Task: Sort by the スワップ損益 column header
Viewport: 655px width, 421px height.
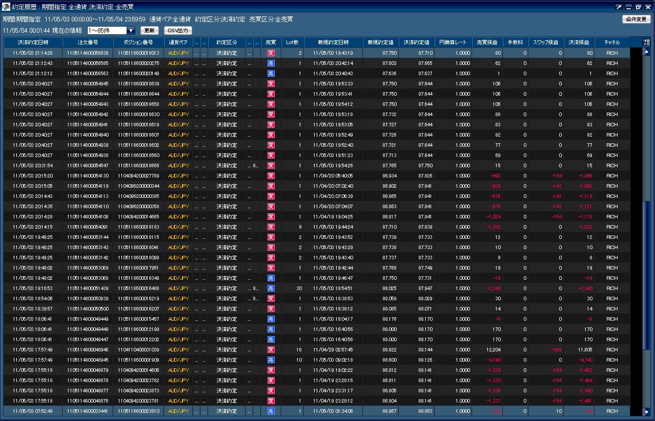Action: click(x=546, y=42)
